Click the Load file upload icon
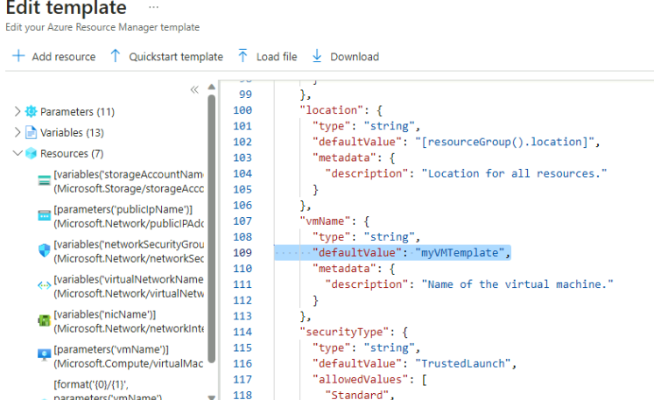This screenshot has width=654, height=400. (243, 57)
